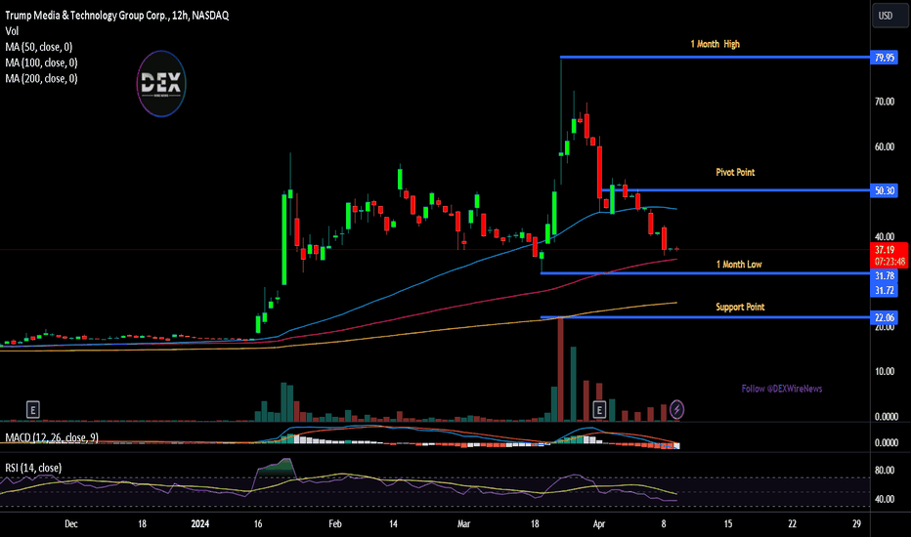Click the Vol indicator label

pyautogui.click(x=12, y=31)
